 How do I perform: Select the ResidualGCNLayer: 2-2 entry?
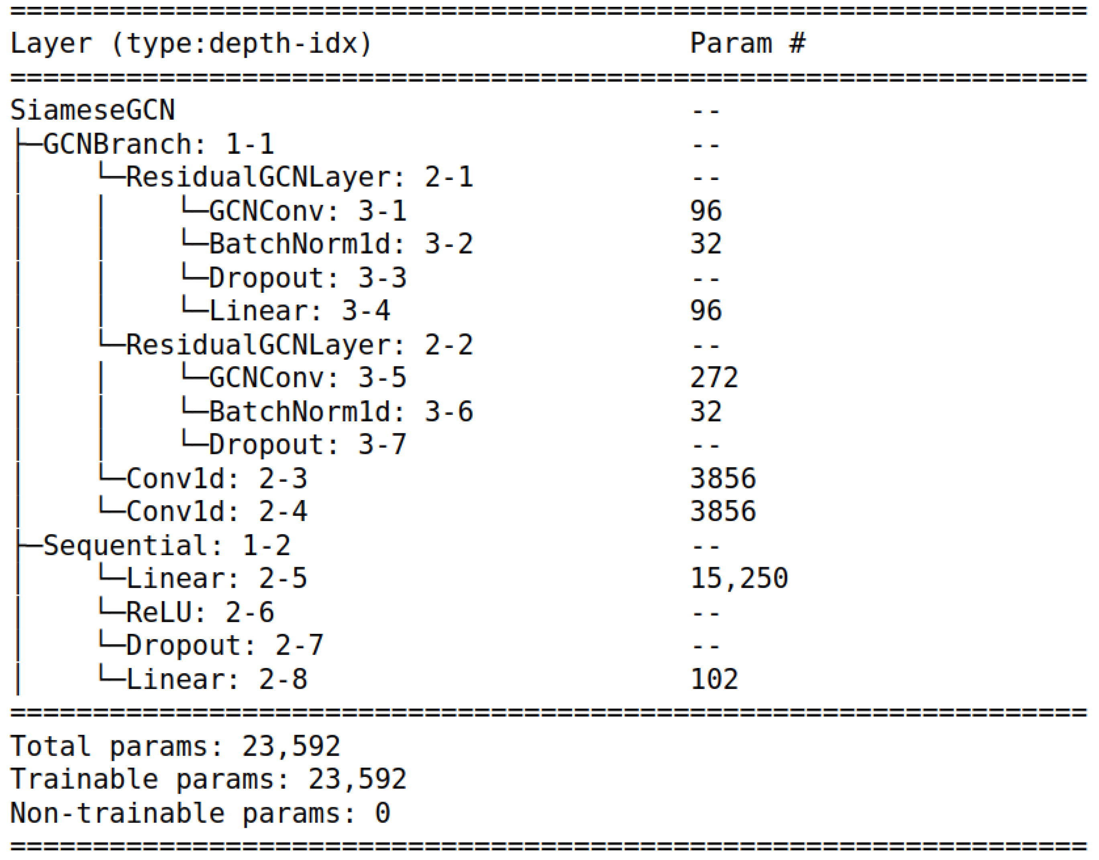tap(299, 345)
